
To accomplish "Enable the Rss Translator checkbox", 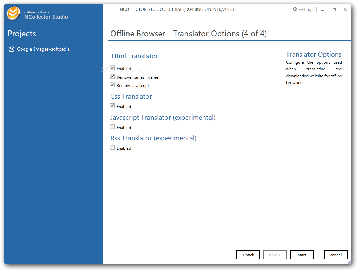I will (112, 148).
